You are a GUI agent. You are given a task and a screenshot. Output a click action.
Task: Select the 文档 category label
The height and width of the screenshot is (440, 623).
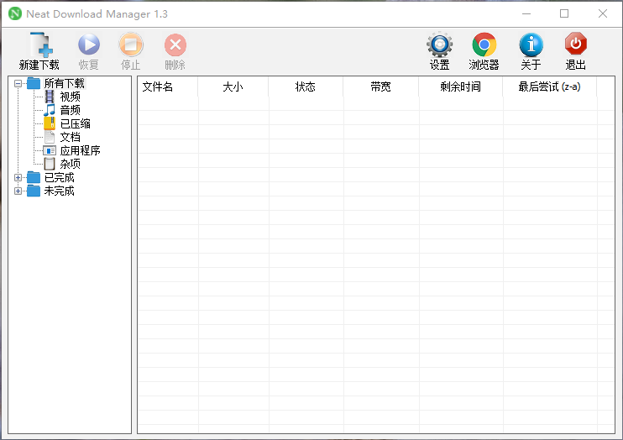(71, 137)
